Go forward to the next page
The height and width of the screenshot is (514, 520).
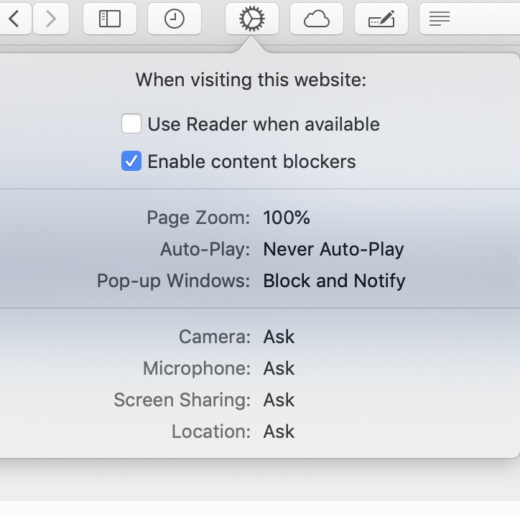[x=50, y=19]
